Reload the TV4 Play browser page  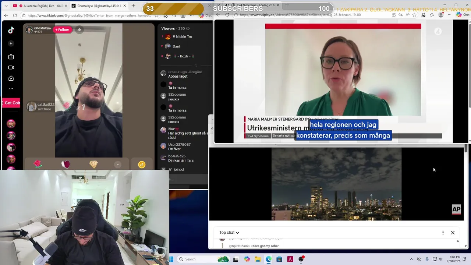[x=227, y=15]
